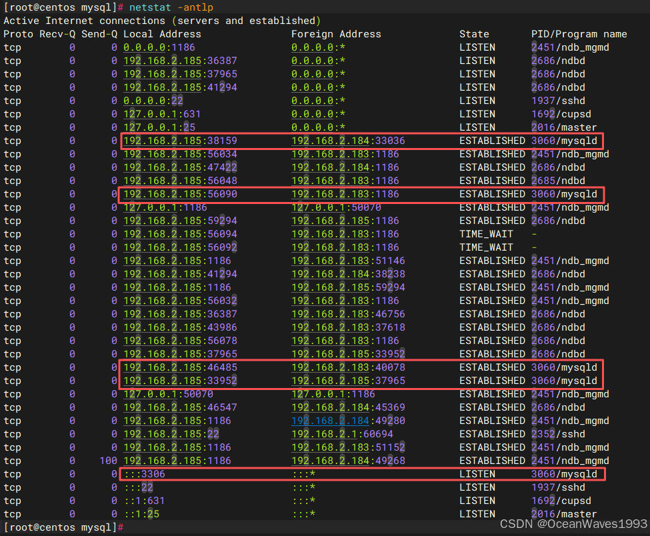
Task: Click local address 192.168.2.185:56048
Action: (180, 181)
